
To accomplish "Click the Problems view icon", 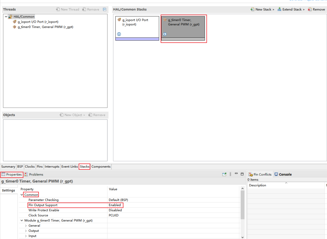I will 26,174.
